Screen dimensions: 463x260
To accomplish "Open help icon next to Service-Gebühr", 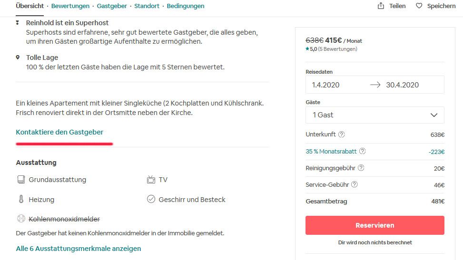I will (x=354, y=185).
